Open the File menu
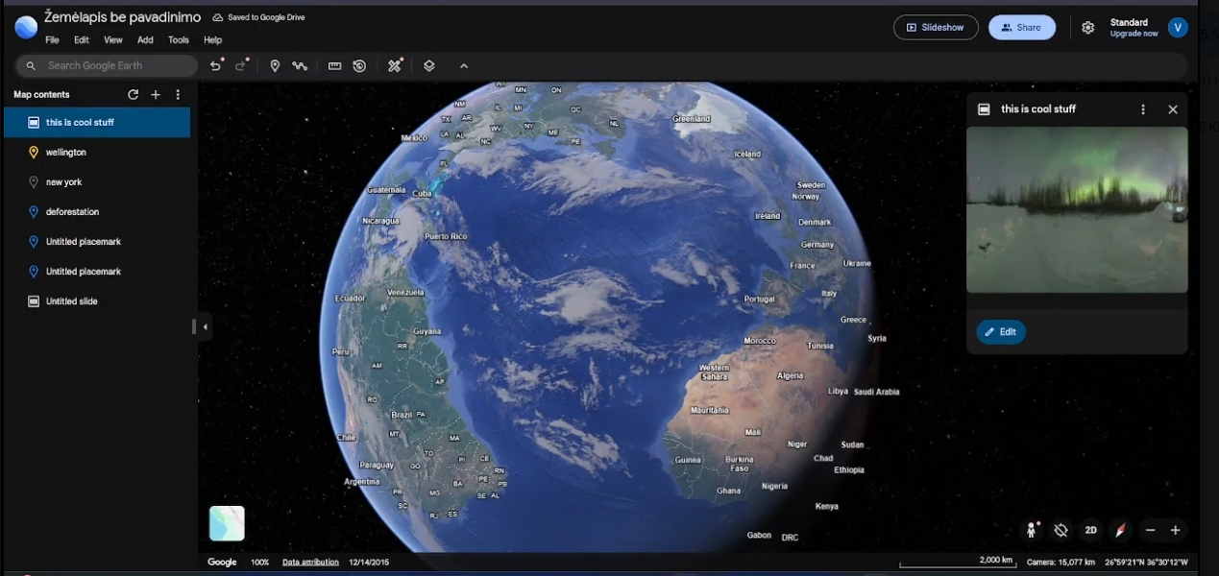Viewport: 1219px width, 576px height. 52,40
